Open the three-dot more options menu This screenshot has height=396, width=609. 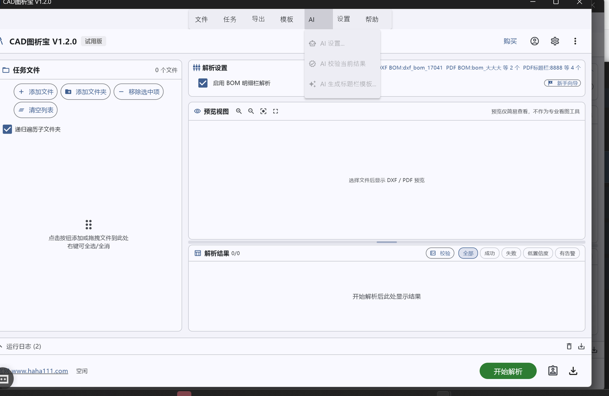pyautogui.click(x=575, y=41)
